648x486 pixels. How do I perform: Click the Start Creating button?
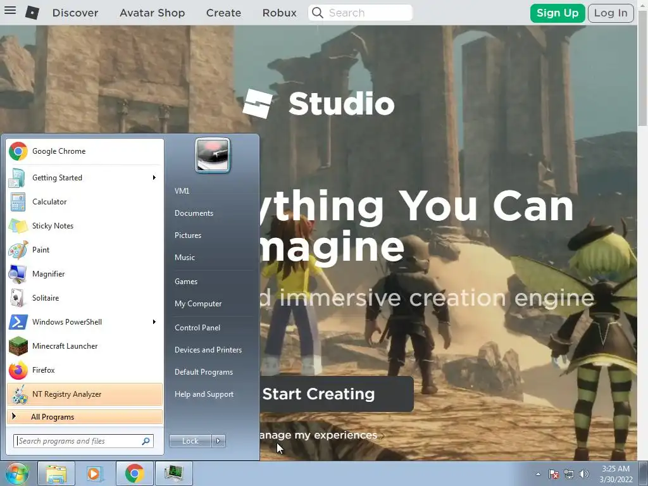point(336,394)
